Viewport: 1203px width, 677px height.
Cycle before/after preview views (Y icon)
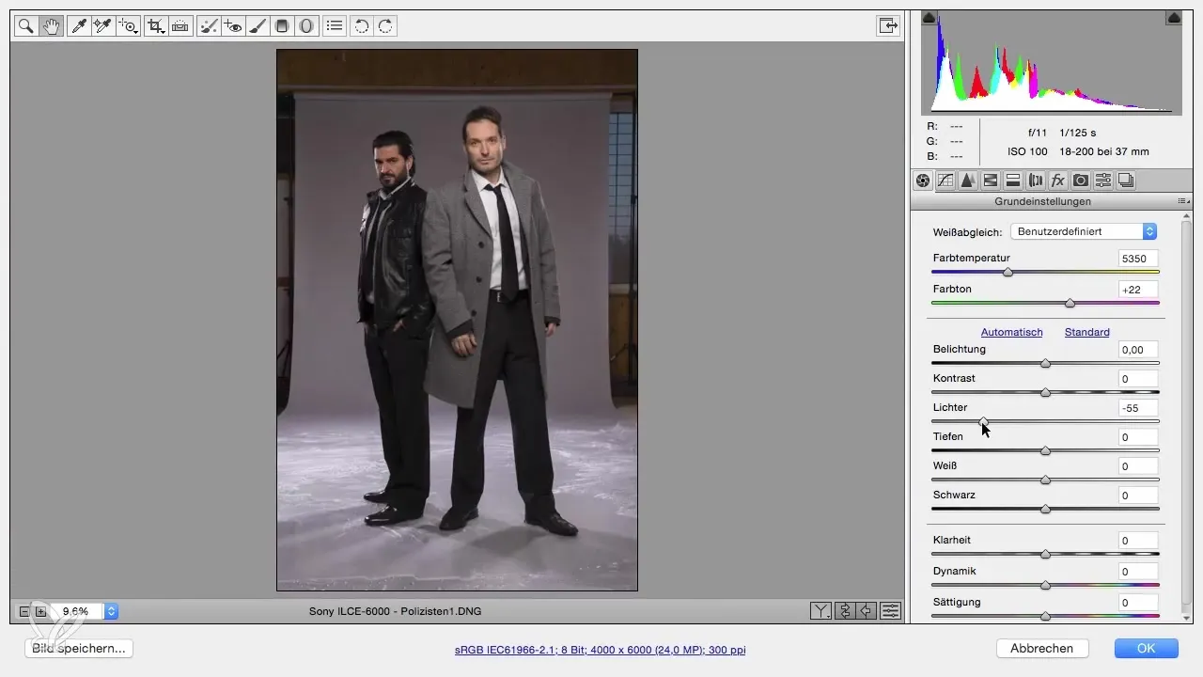tap(820, 611)
